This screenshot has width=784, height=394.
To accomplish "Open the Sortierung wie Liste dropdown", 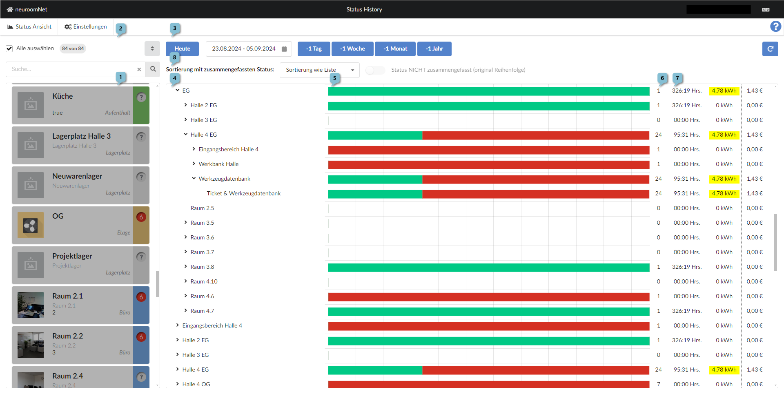I will (319, 70).
